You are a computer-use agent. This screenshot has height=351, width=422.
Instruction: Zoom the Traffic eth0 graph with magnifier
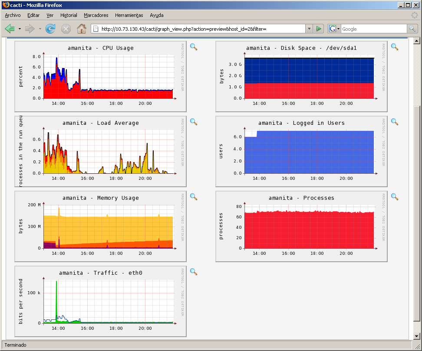pos(194,272)
